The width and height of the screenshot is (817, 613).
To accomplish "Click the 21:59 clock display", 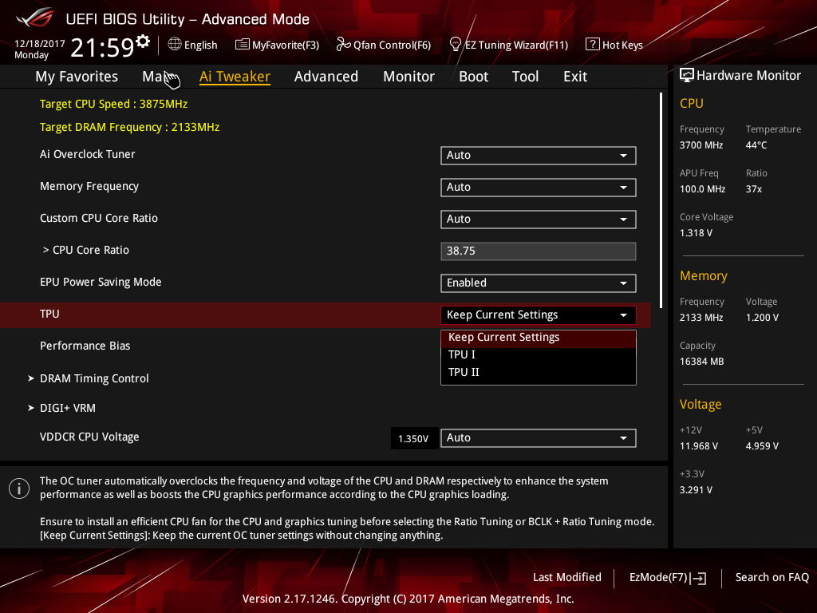I will click(102, 48).
